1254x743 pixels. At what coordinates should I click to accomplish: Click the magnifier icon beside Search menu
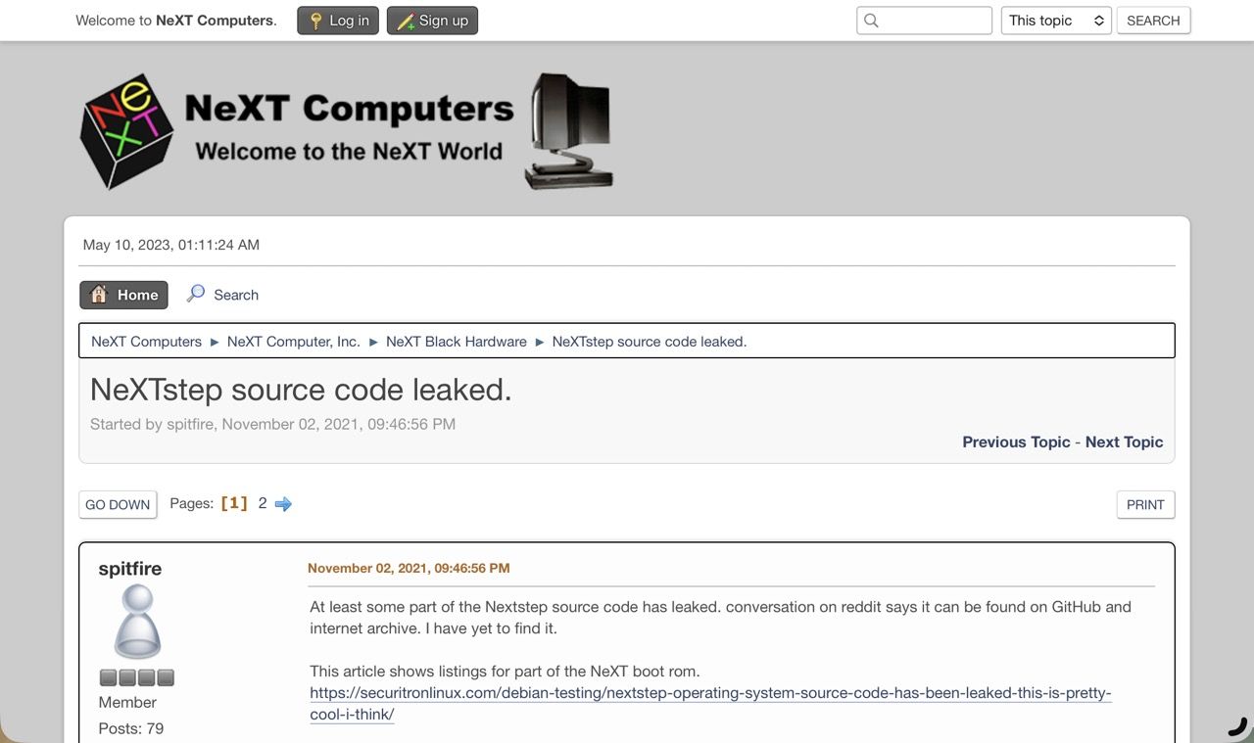[x=196, y=294]
